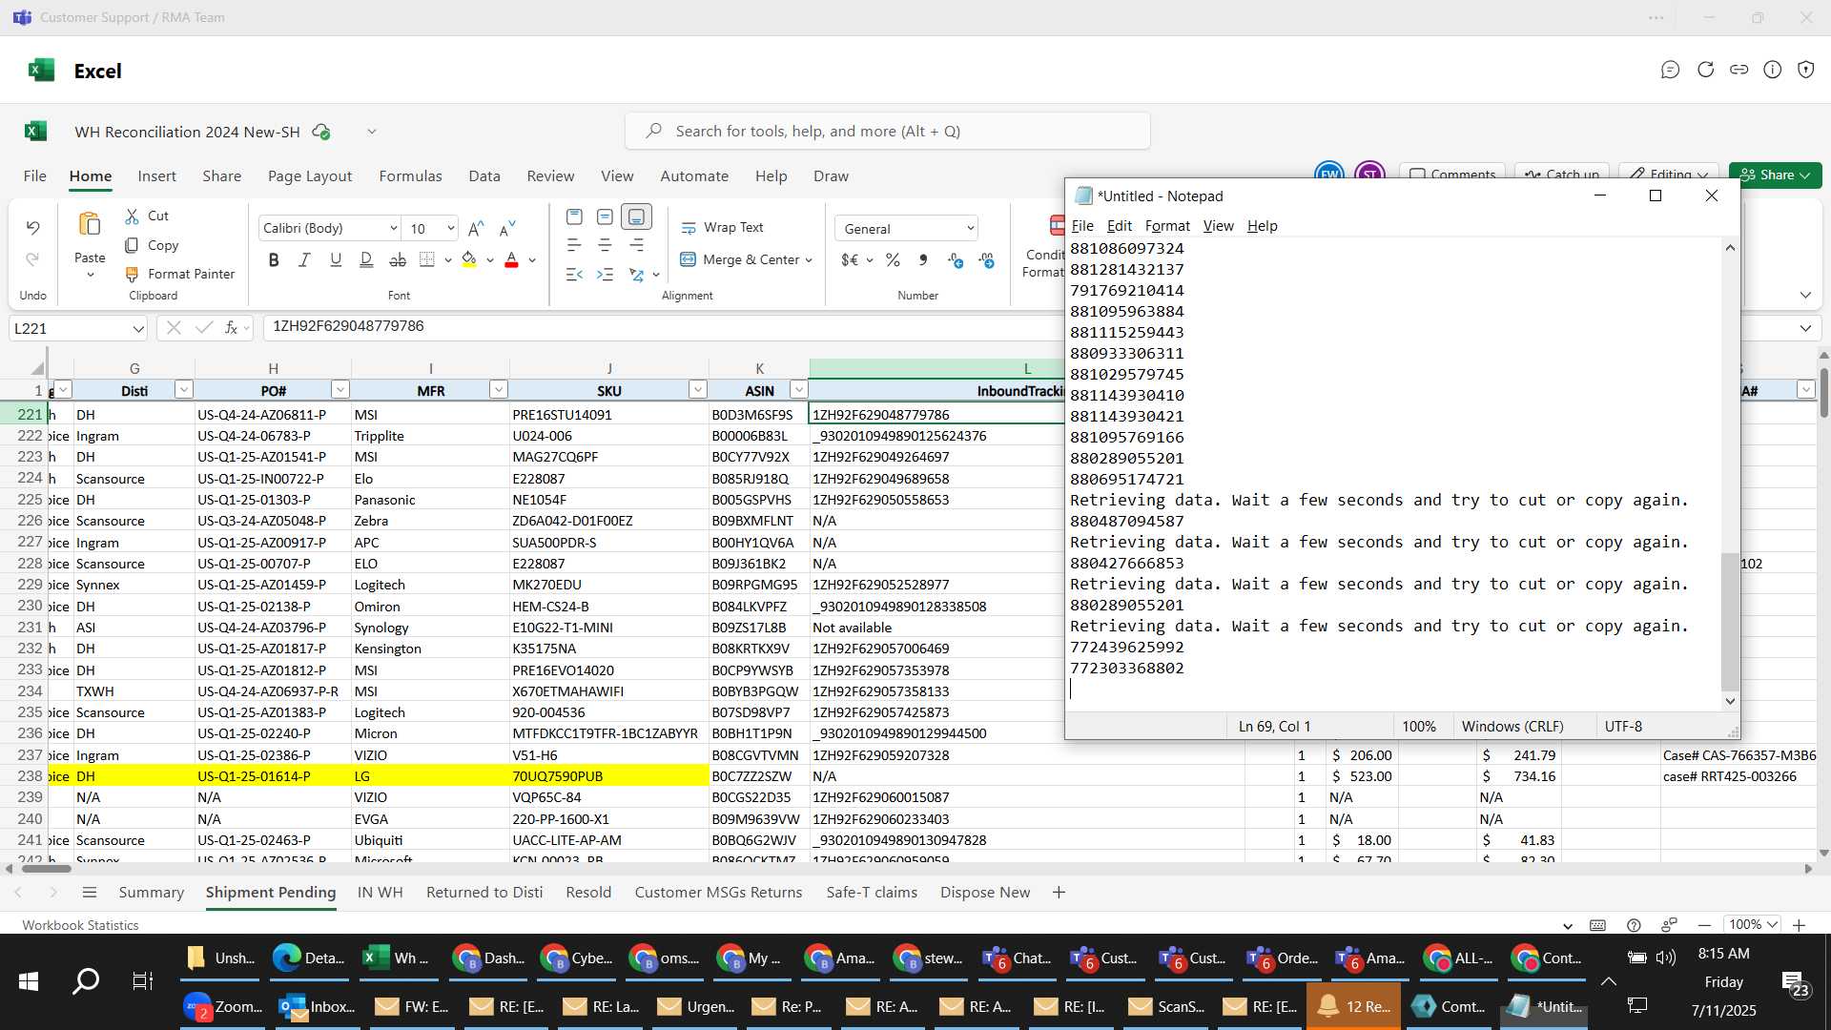Image resolution: width=1831 pixels, height=1030 pixels.
Task: Switch to Returned to Disti sheet
Action: tap(484, 893)
